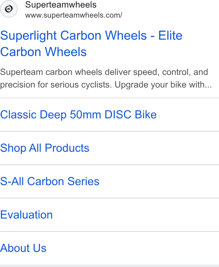Tap the S-All Carbon Series row
The width and height of the screenshot is (219, 267).
109,181
